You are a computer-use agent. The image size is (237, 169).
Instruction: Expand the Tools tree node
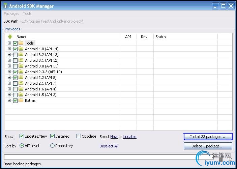[9, 43]
